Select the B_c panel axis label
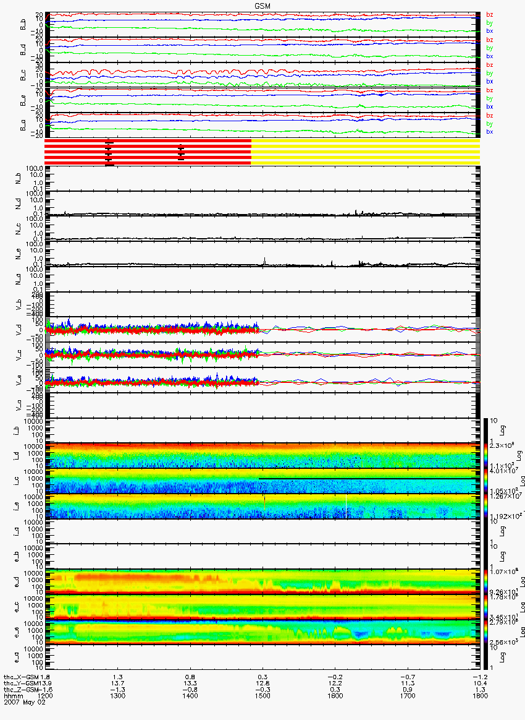Screen dimensions: 525x720 coord(23,75)
